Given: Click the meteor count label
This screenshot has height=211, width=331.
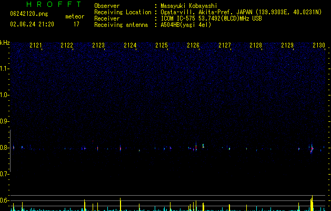Looking at the screenshot, I should click(75, 16).
